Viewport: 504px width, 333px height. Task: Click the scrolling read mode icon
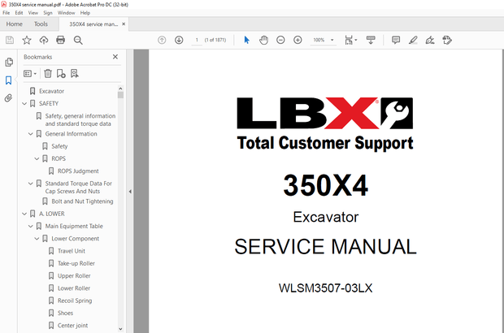tap(371, 40)
